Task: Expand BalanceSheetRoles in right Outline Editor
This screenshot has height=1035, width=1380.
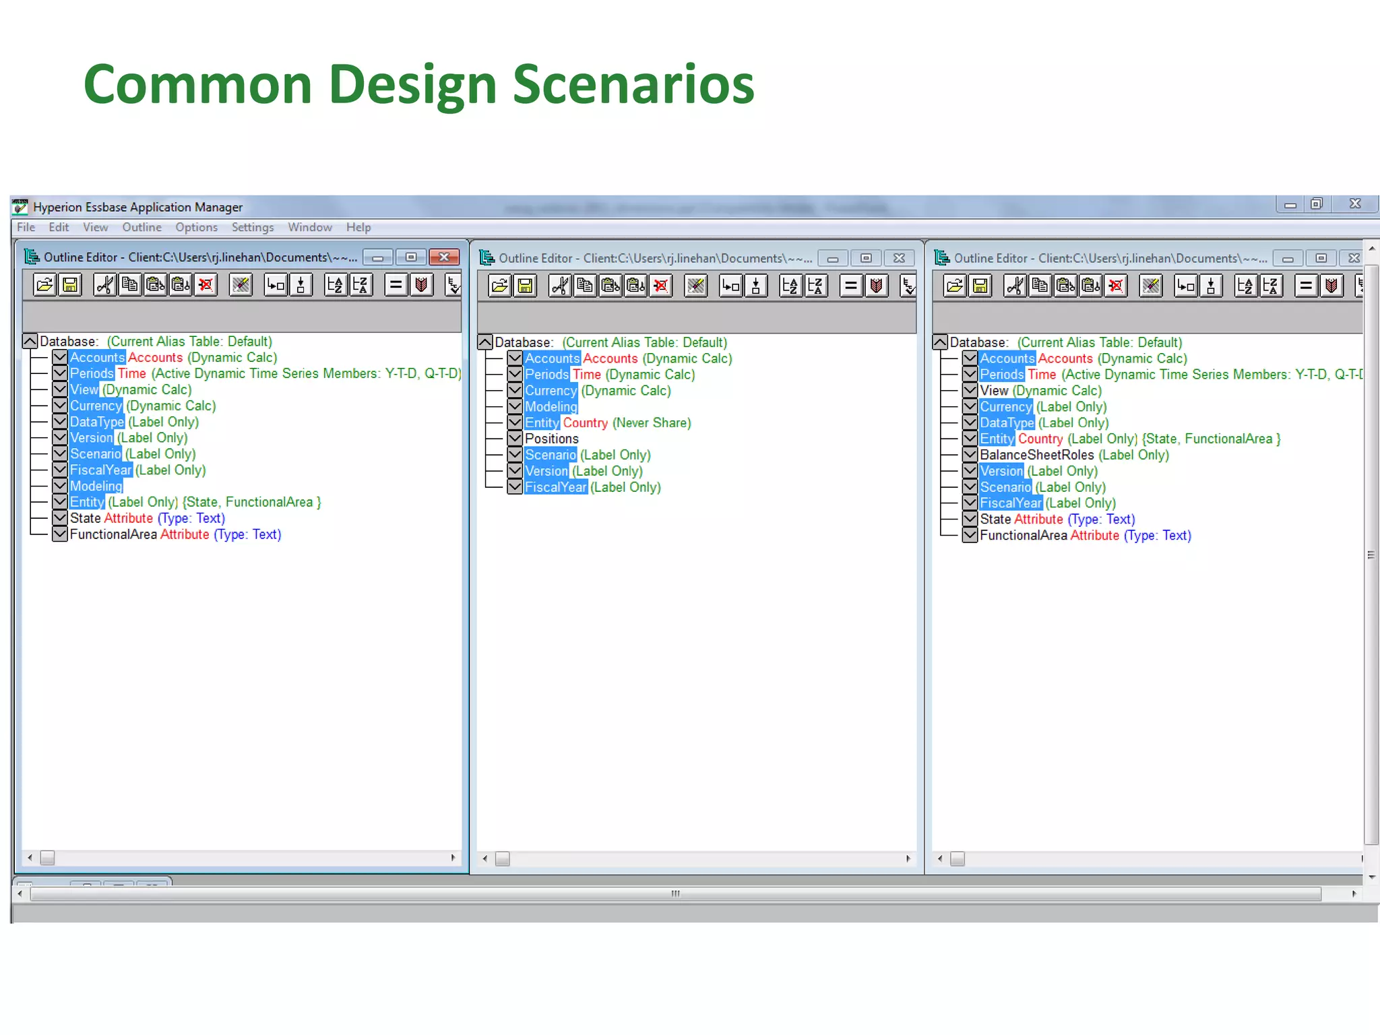Action: (x=969, y=455)
